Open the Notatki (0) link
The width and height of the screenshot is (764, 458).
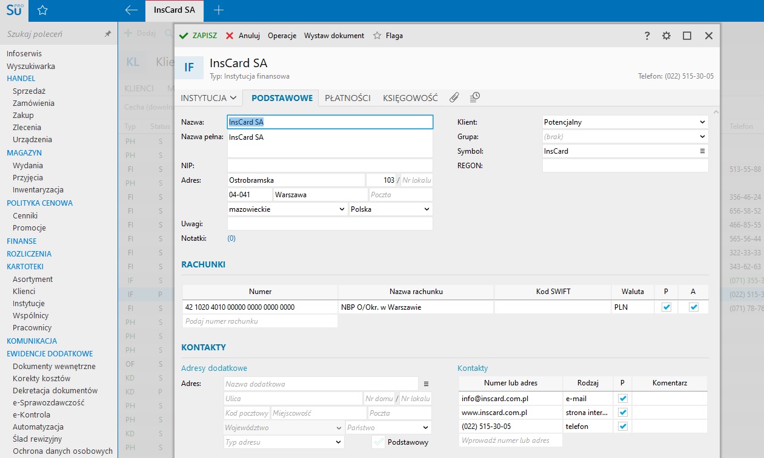231,238
